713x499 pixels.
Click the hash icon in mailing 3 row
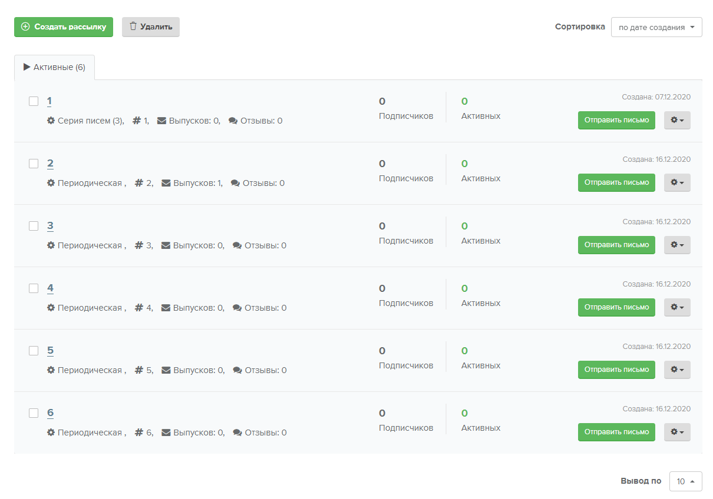(139, 245)
